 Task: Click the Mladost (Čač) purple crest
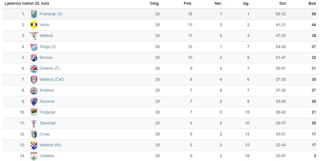coord(34,80)
